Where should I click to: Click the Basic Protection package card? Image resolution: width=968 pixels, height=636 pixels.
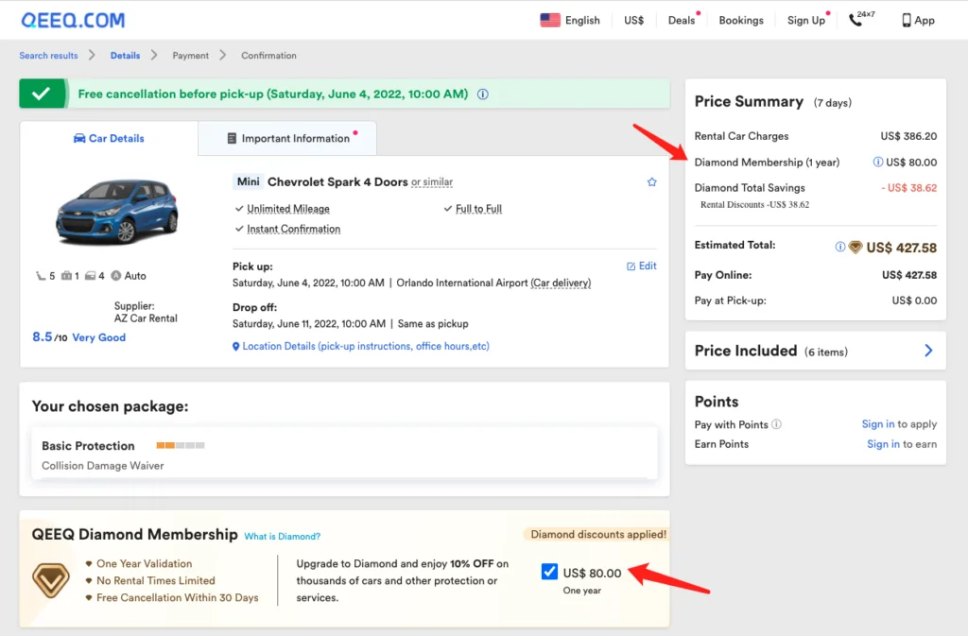coord(344,454)
